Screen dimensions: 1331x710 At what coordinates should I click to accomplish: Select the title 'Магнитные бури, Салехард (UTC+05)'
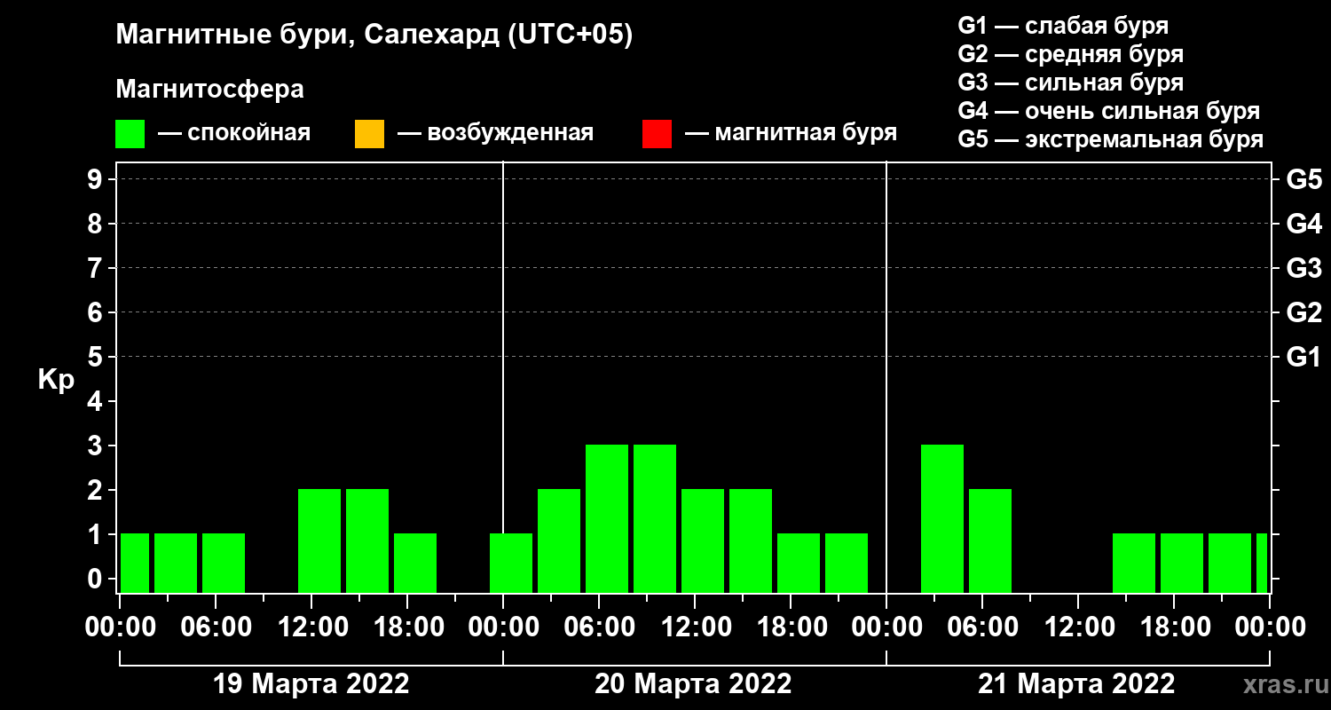[x=374, y=35]
